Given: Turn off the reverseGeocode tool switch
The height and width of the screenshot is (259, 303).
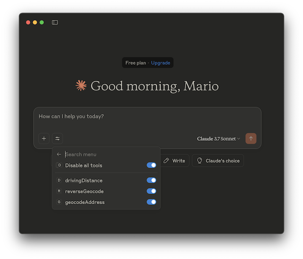Looking at the screenshot, I should 151,191.
